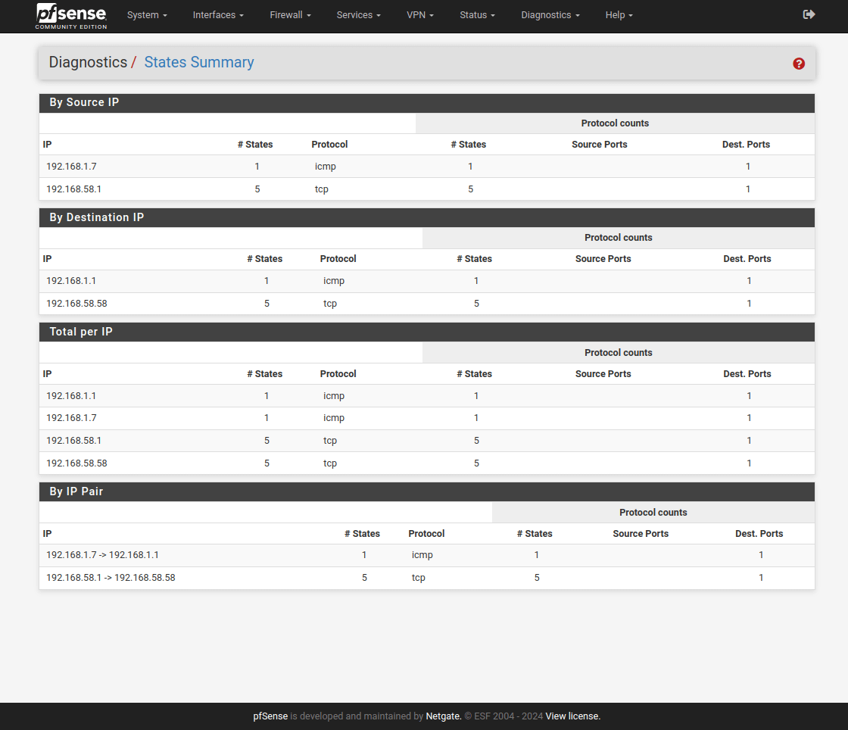Open the Firewall dropdown

[290, 15]
